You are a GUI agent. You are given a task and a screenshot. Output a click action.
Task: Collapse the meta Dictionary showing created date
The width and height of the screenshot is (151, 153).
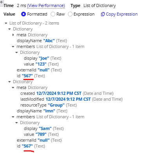[13, 88]
